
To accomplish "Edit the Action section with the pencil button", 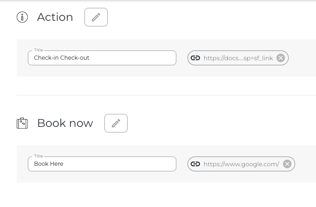I will (x=96, y=17).
